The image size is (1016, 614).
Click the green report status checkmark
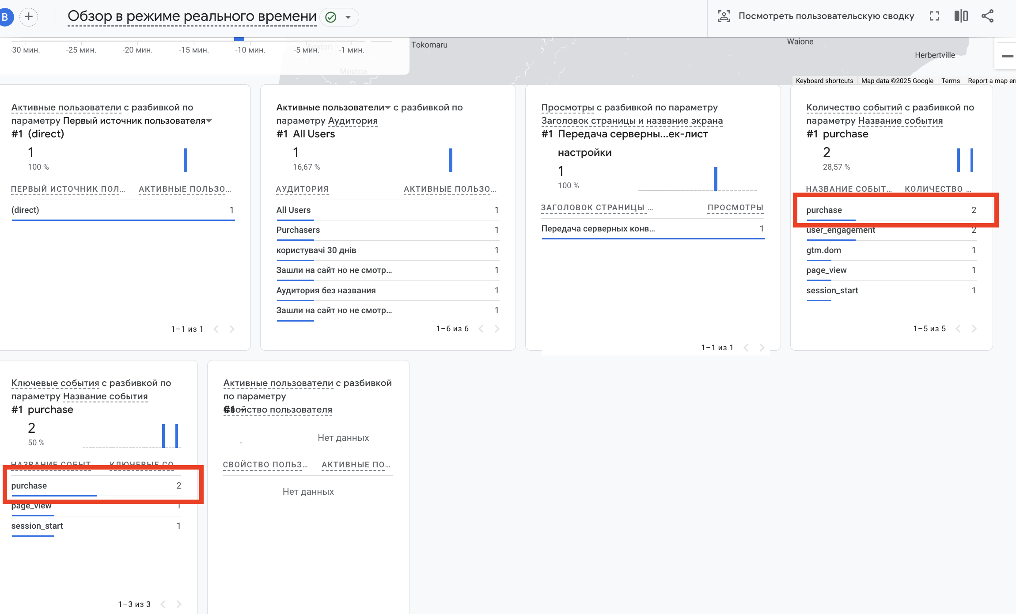coord(331,17)
